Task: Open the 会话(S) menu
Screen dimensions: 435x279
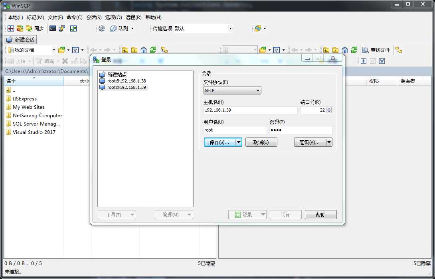Action: coord(94,17)
